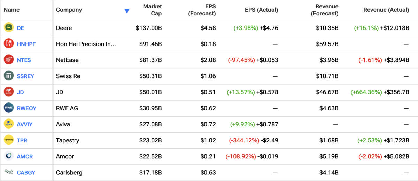418x181 pixels.
Task: Open the DE ticker link
Action: (21, 28)
